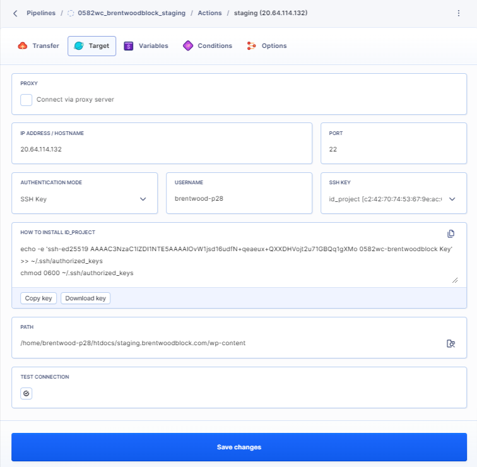Viewport: 477px width, 467px height.
Task: Click the Pipelines breadcrumb link
Action: (x=41, y=13)
